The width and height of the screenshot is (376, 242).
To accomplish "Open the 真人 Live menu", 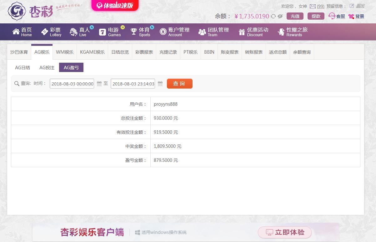I will click(81, 32).
